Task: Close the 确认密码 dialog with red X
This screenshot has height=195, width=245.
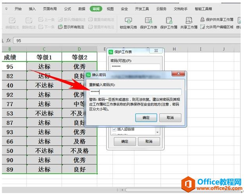Action: coord(179,74)
